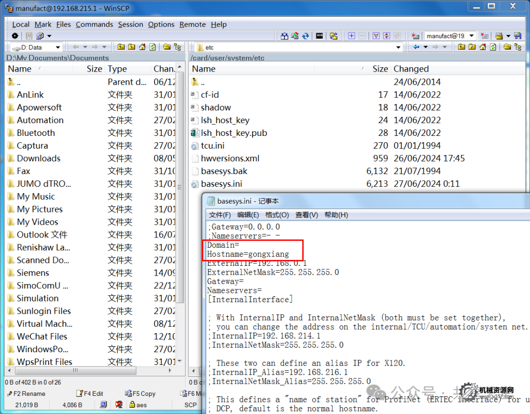Click the New session icon
This screenshot has width=530, height=414.
point(415,36)
